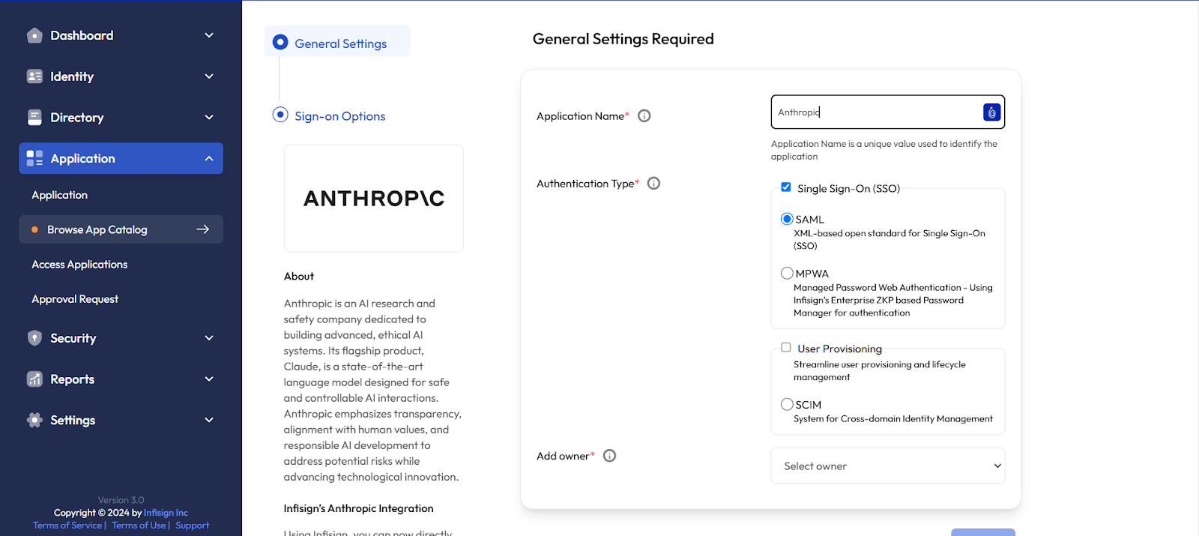The width and height of the screenshot is (1199, 536).
Task: Click the 'About' heading
Action: click(299, 276)
